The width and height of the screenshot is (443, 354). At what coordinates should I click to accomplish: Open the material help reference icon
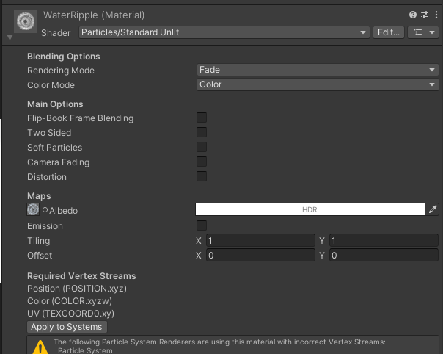pyautogui.click(x=413, y=15)
